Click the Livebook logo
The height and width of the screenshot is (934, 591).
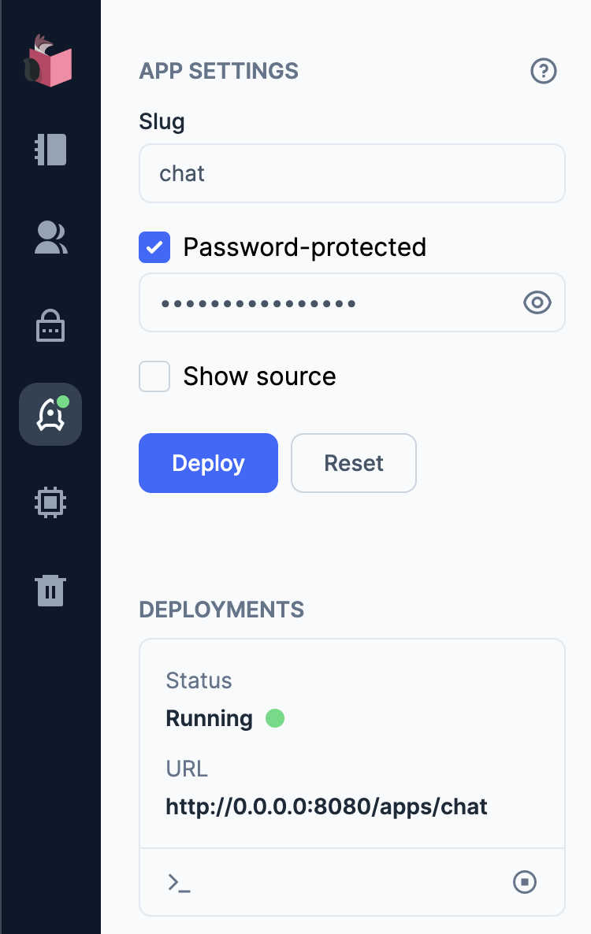coord(50,60)
